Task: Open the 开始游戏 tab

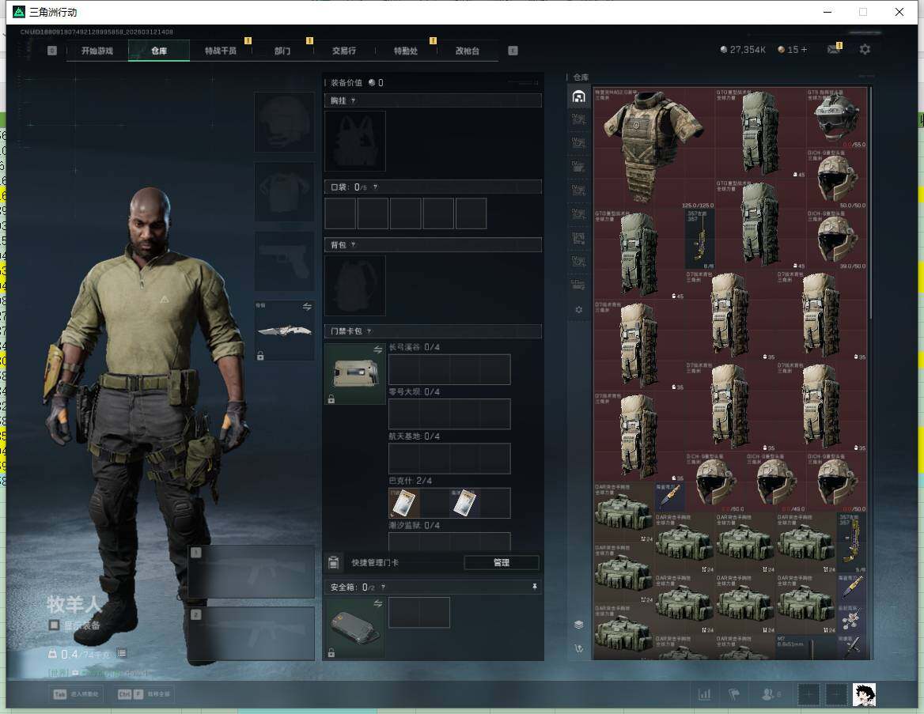Action: click(x=97, y=51)
